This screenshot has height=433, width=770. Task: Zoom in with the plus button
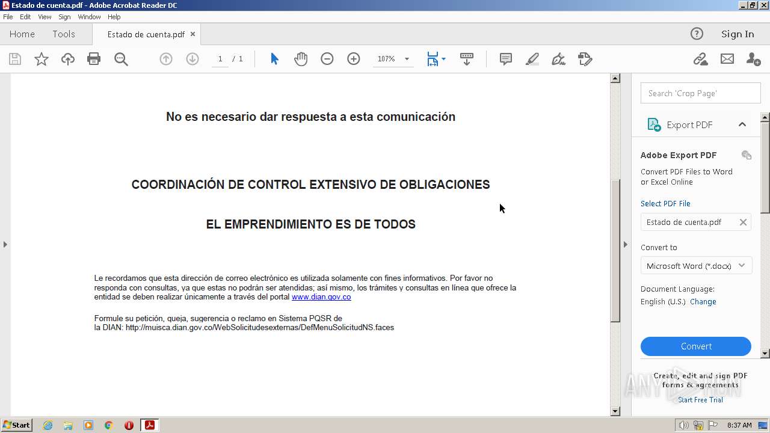(354, 59)
